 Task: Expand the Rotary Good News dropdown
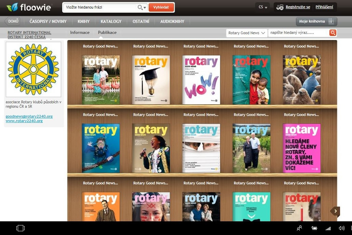[x=246, y=33]
